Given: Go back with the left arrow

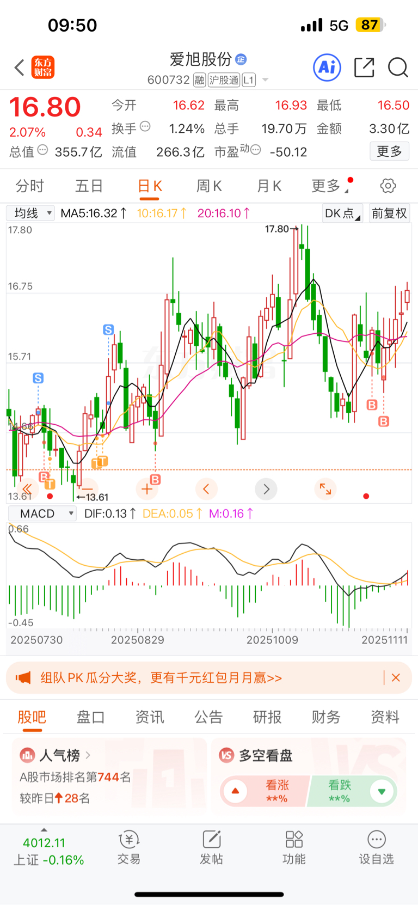Looking at the screenshot, I should pos(20,68).
